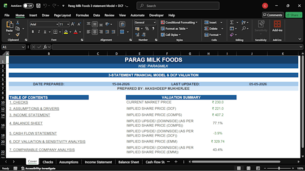Screen dimensions: 305x171
Task: Expand Format as Table menu
Action: [174, 29]
